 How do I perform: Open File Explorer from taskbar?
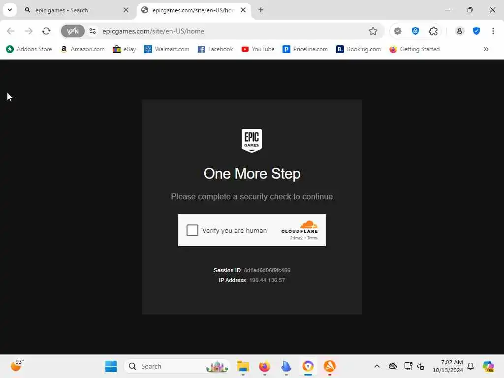point(243,366)
